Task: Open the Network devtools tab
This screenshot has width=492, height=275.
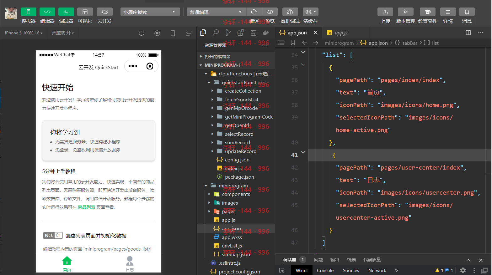Action: pos(377,271)
